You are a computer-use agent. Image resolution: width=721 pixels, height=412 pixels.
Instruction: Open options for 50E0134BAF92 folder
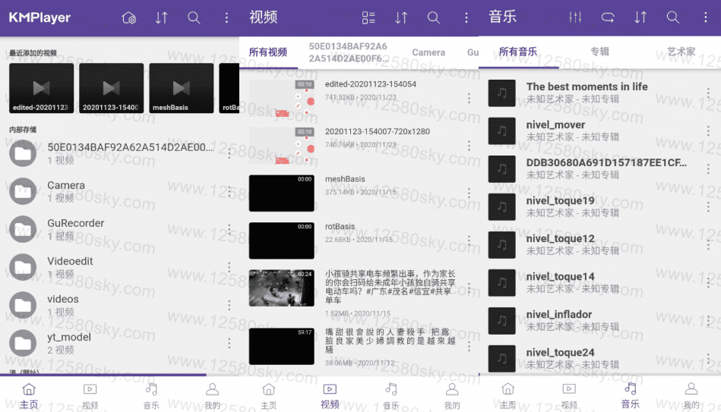[229, 153]
